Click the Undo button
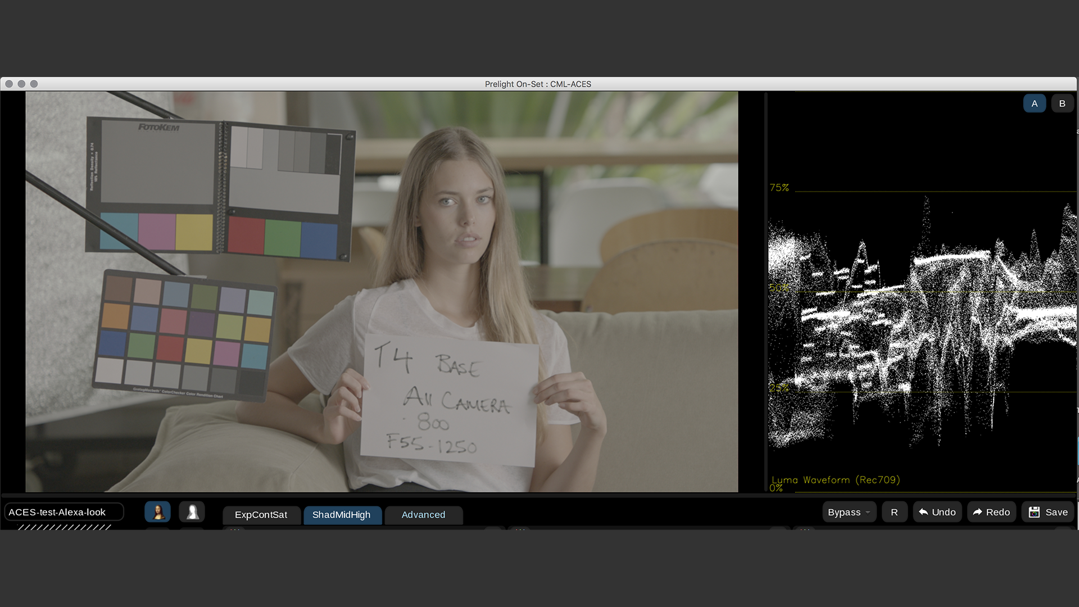This screenshot has height=607, width=1079. 937,512
